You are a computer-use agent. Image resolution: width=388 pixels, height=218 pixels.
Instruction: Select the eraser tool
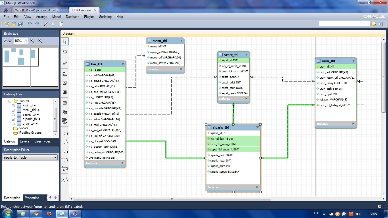65,63
